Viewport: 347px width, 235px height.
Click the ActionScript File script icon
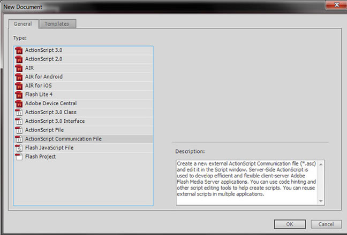click(19, 130)
